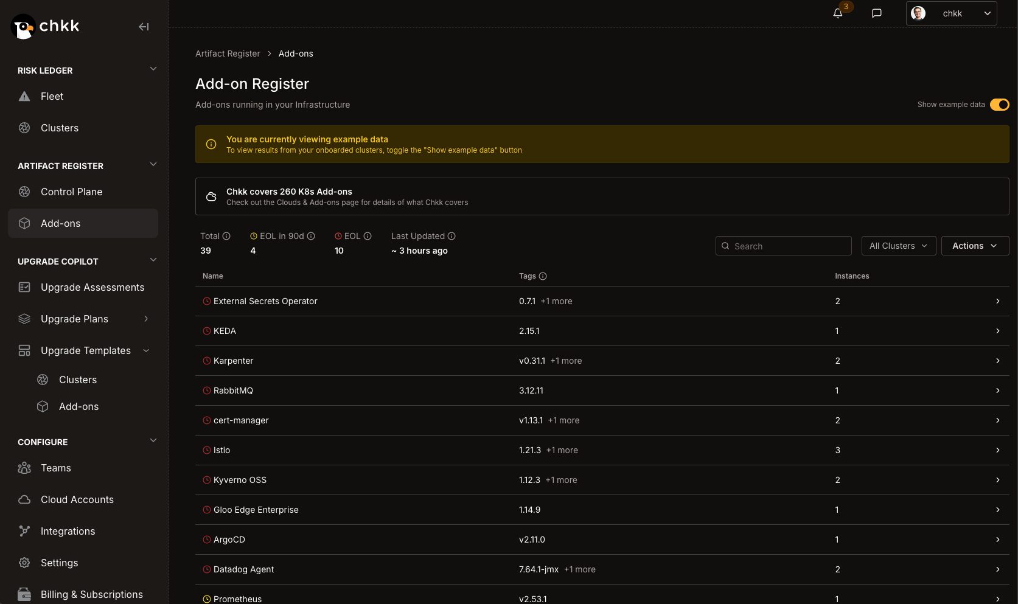Click the Chkk covers 260 K8s Add-ons card
This screenshot has height=604, width=1018.
point(602,196)
